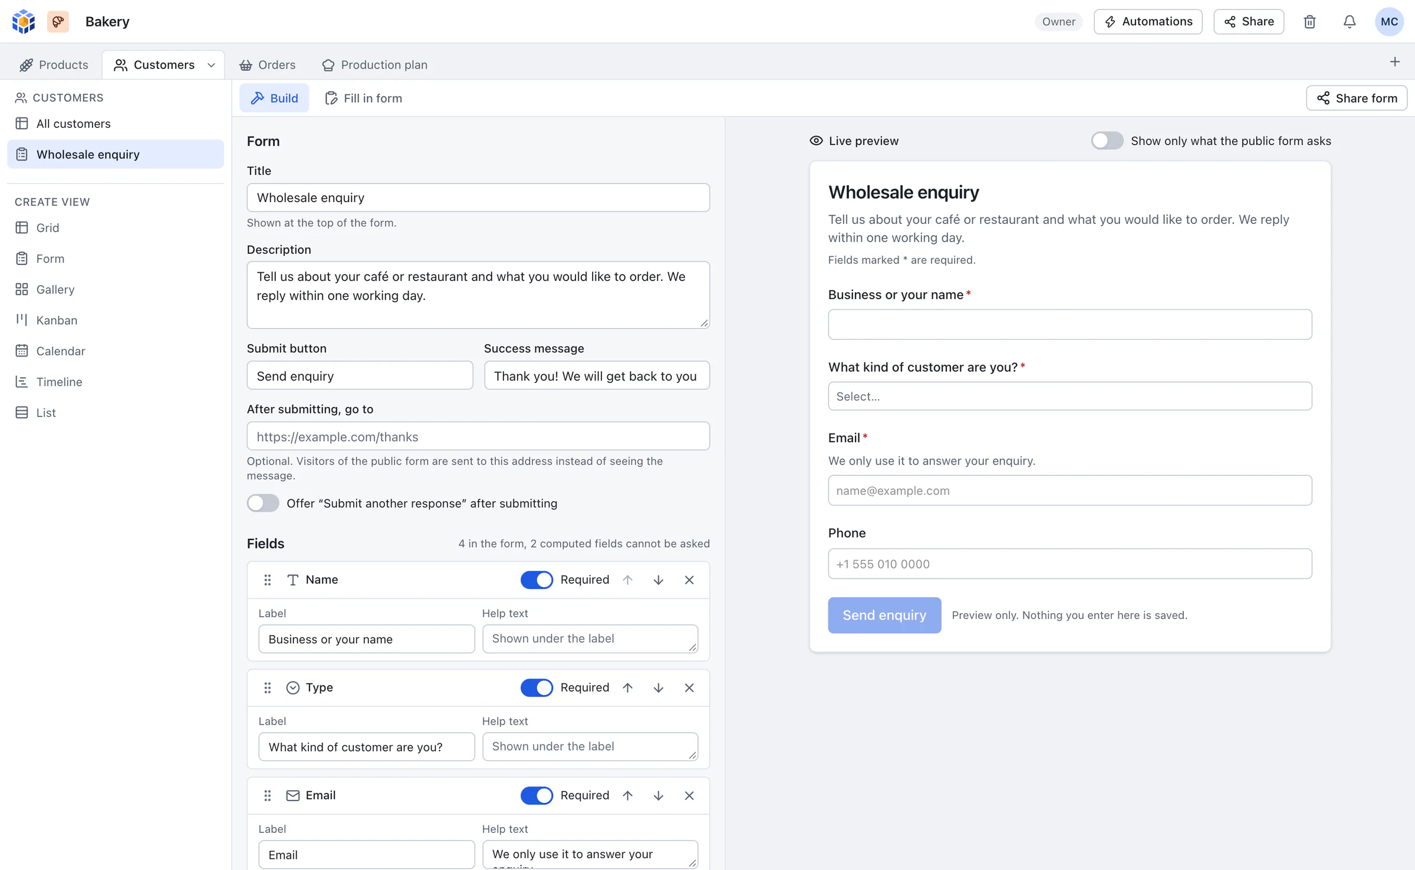Remove the Name field from form

pyautogui.click(x=689, y=580)
